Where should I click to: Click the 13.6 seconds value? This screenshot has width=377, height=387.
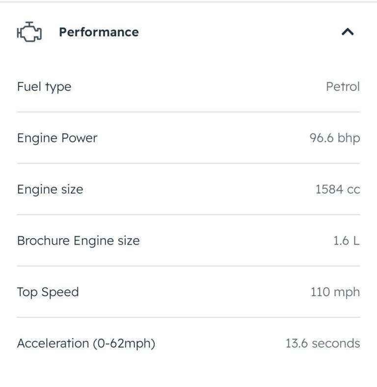tap(323, 343)
